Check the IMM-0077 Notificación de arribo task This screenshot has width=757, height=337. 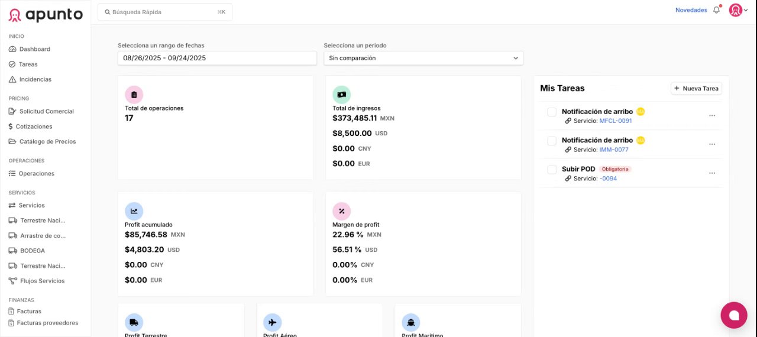(552, 141)
